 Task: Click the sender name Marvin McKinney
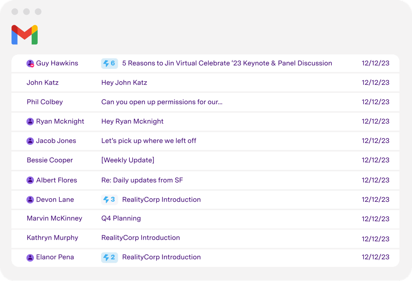pyautogui.click(x=54, y=218)
